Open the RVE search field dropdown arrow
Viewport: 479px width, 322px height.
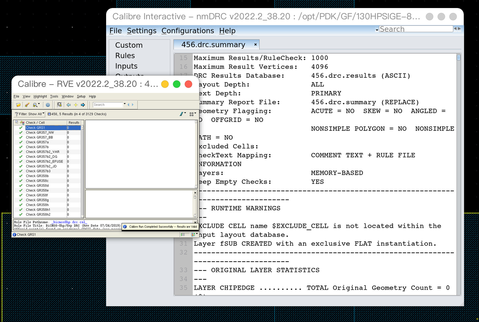point(125,104)
